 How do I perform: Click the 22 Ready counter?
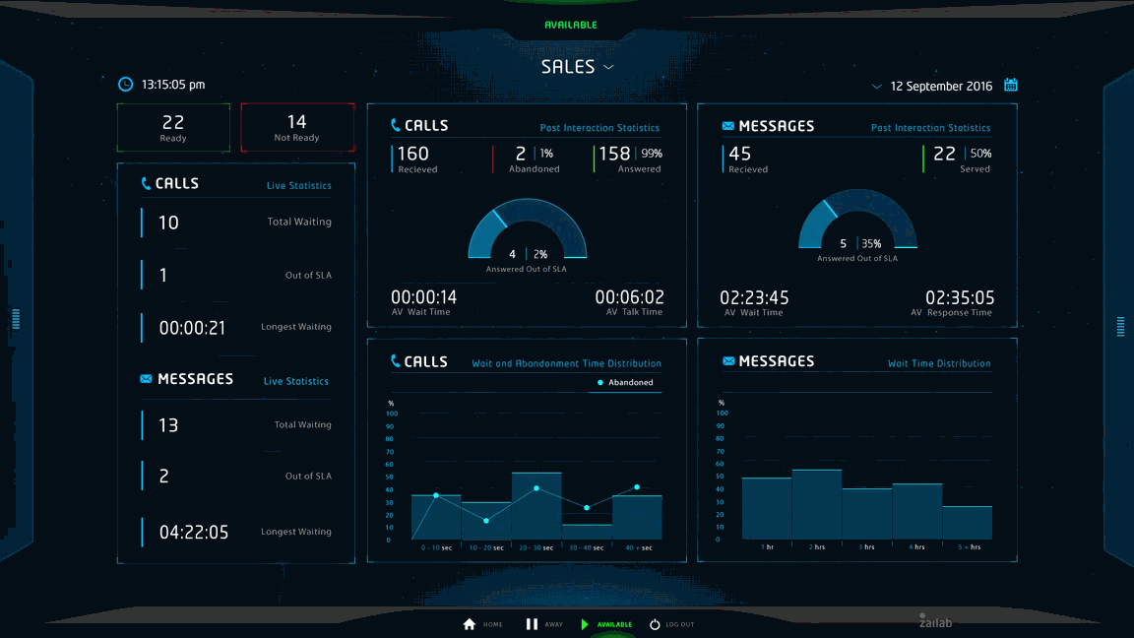click(x=173, y=127)
